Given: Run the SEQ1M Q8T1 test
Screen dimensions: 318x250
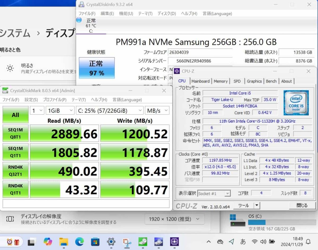Looking at the screenshot, I should [15, 133].
